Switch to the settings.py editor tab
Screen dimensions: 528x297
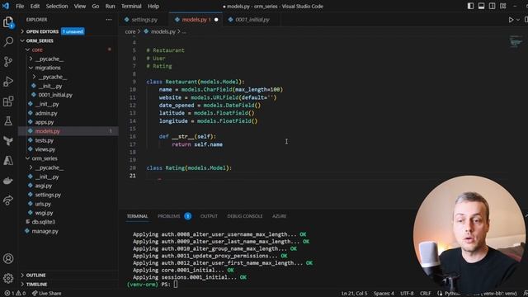click(x=144, y=20)
